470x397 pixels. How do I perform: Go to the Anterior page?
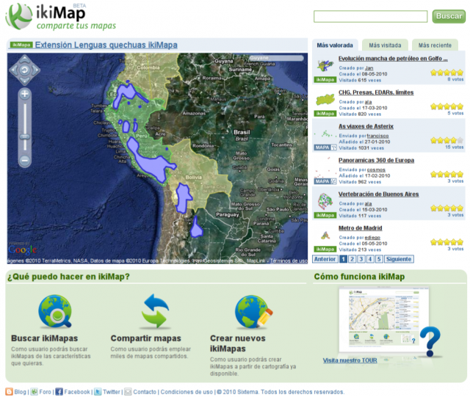pyautogui.click(x=325, y=259)
